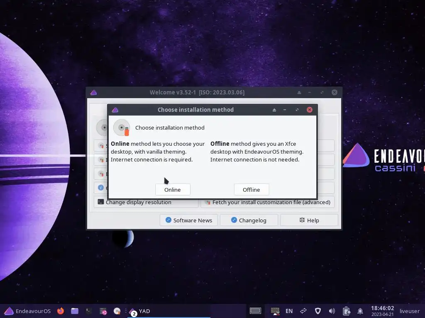425x318 pixels.
Task: Open the EN keyboard layout indicator
Action: tap(289, 311)
